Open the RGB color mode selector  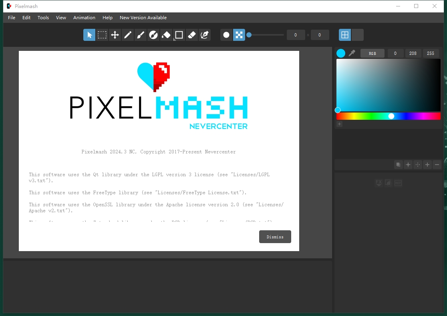click(372, 53)
